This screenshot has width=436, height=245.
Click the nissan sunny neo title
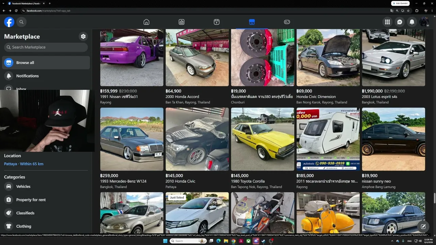click(376, 181)
